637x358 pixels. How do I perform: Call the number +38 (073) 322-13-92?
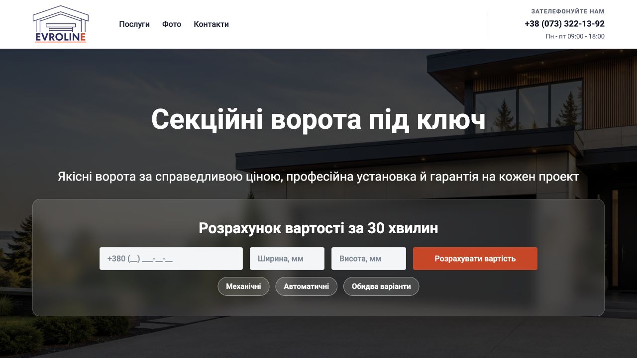click(x=565, y=23)
